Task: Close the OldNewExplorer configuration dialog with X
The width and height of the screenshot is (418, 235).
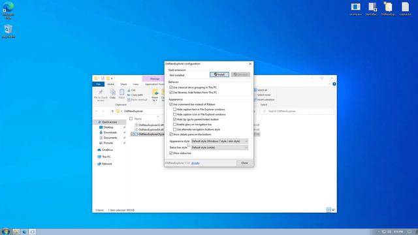Action: coord(250,64)
